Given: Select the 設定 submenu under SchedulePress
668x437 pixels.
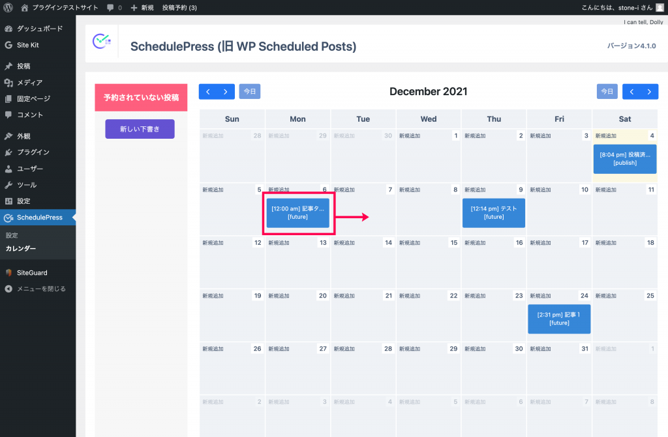Looking at the screenshot, I should pos(12,235).
